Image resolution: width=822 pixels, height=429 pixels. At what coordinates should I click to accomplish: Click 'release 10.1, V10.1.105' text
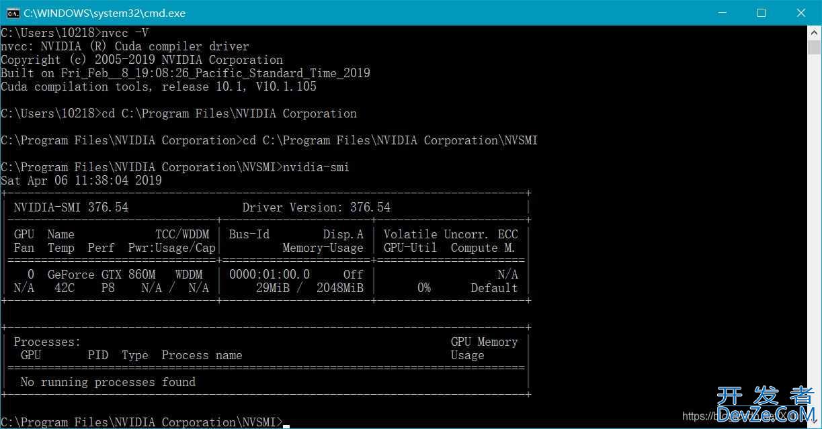239,87
